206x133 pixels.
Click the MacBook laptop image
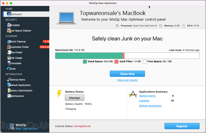coord(66,18)
